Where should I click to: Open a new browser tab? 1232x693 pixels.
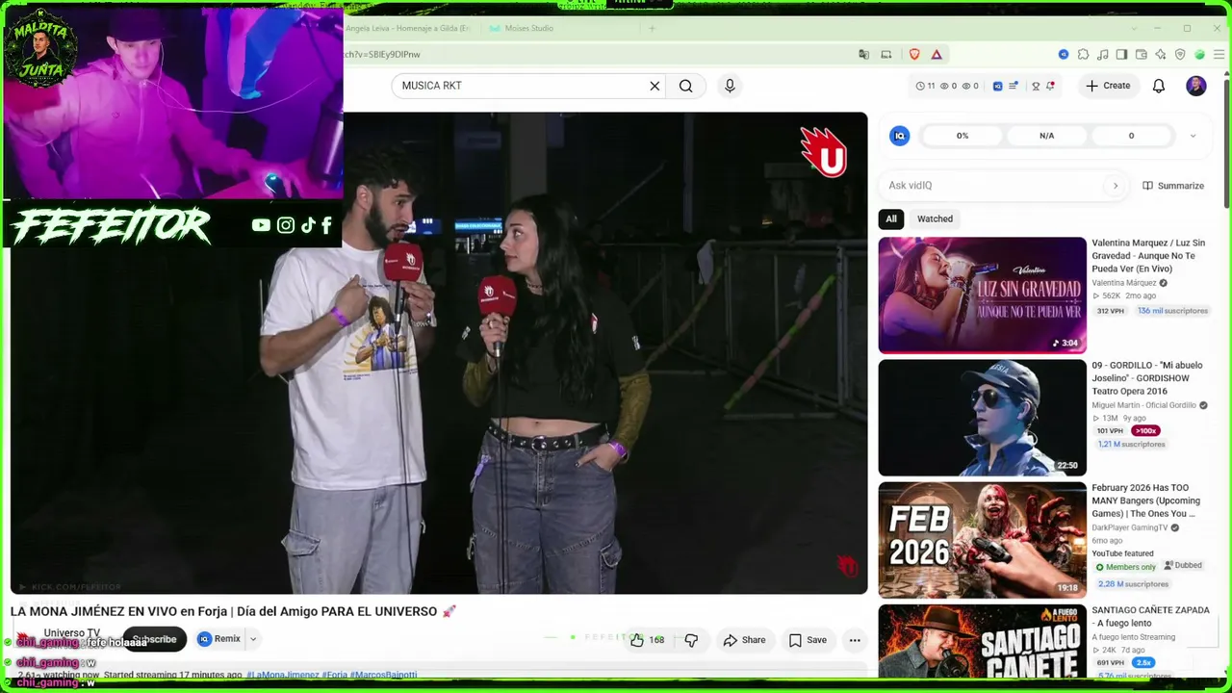click(x=652, y=28)
